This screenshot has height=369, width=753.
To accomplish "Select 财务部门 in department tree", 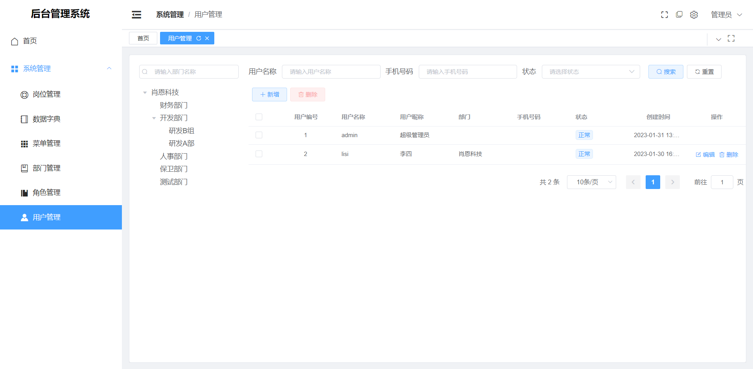I will coord(173,105).
